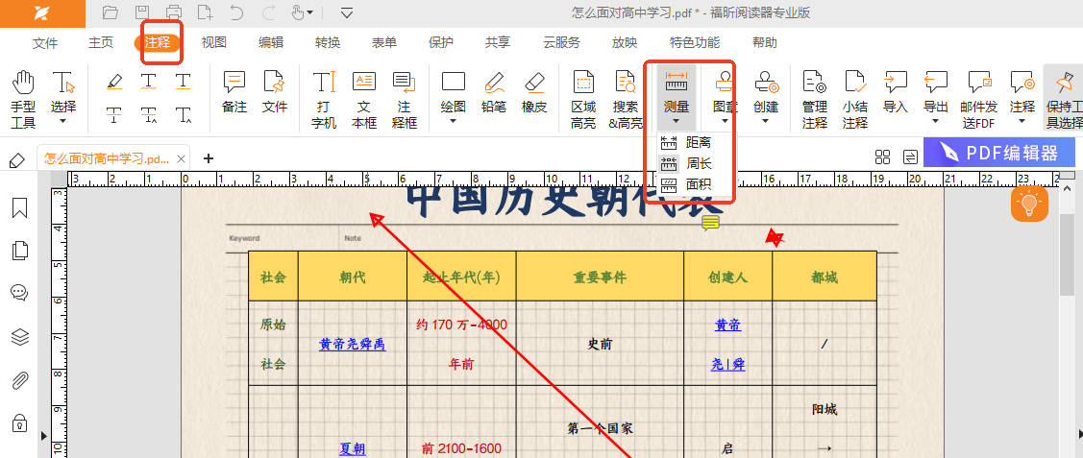Select the Callout tool (注释框)
This screenshot has height=458, width=1083.
(x=404, y=99)
